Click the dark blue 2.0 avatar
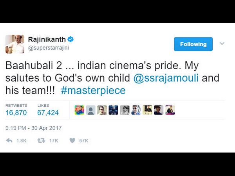 click(113, 110)
